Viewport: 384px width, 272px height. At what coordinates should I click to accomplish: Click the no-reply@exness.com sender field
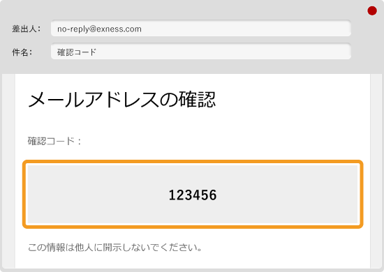201,29
